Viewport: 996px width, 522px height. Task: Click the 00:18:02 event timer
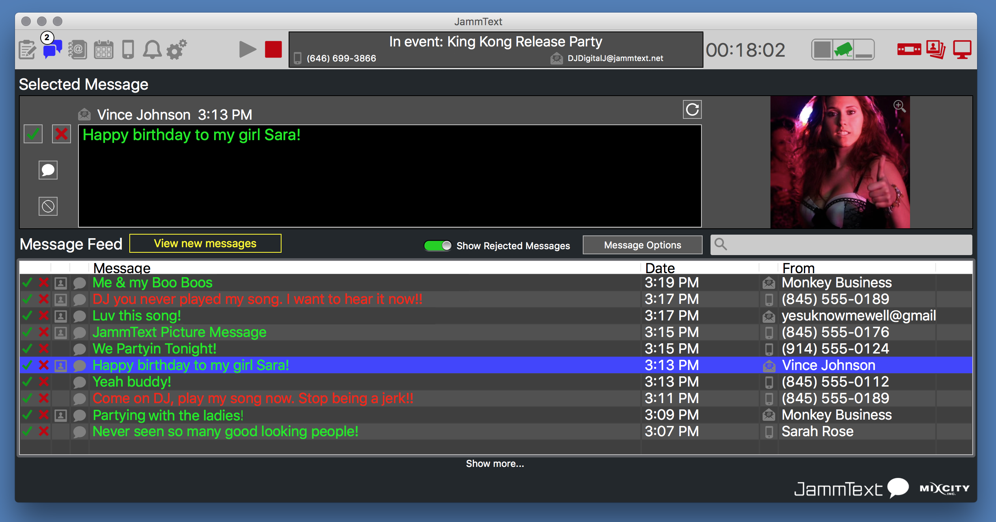click(x=745, y=50)
